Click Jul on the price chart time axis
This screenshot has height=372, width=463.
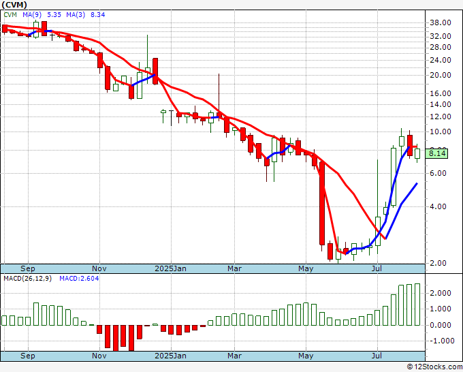(377, 268)
